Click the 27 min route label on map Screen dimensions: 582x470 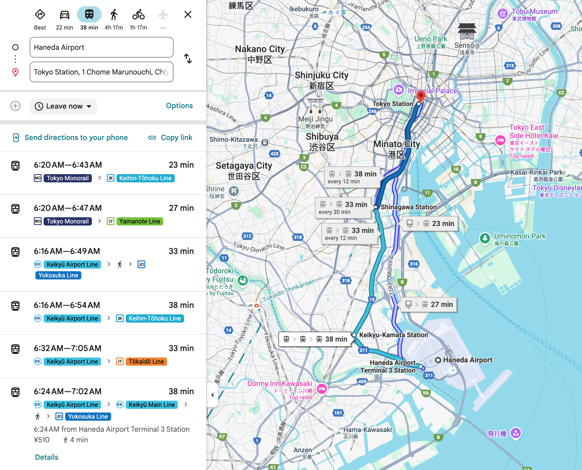429,305
